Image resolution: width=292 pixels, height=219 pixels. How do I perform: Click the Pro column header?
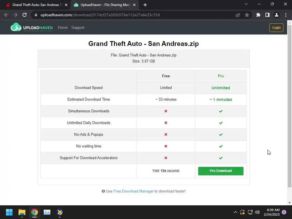[221, 76]
